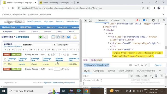Reload the page in Chrome
The image size is (167, 94).
[13, 8]
